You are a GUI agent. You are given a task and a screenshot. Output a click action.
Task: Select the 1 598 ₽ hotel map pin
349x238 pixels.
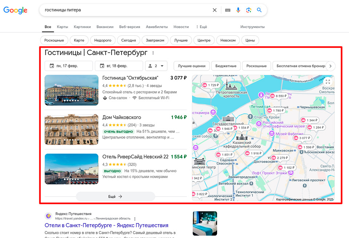click(306, 147)
